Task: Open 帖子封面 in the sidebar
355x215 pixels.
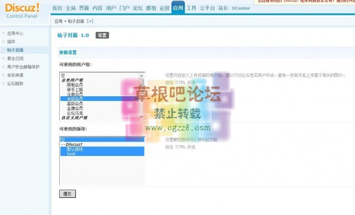Action: coord(15,50)
